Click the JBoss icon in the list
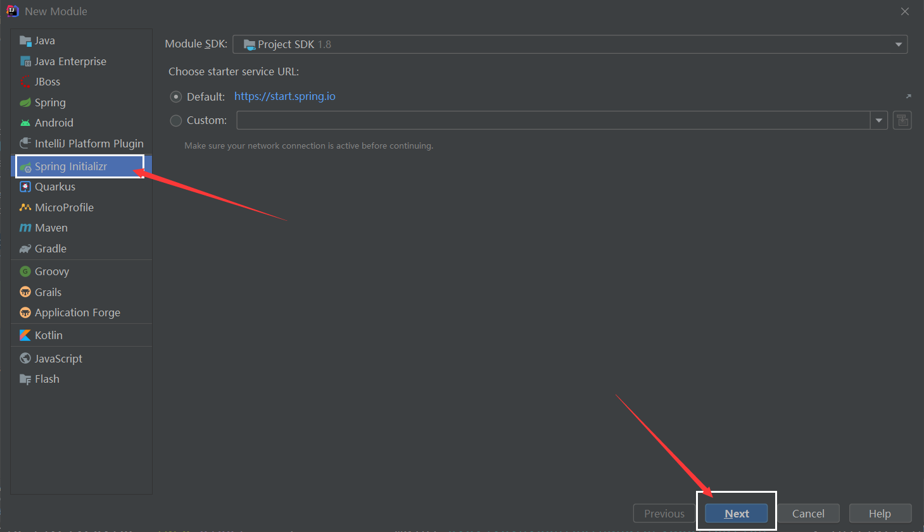The image size is (924, 532). (25, 82)
